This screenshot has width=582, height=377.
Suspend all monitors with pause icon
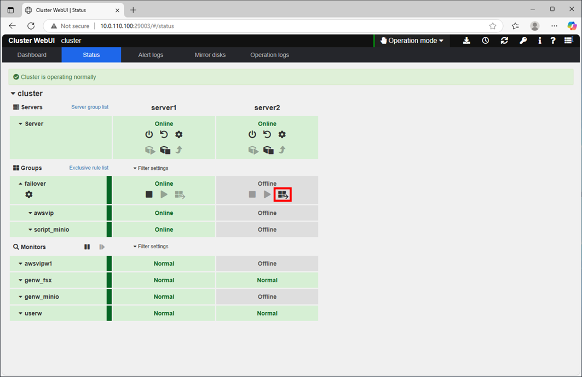coord(87,247)
